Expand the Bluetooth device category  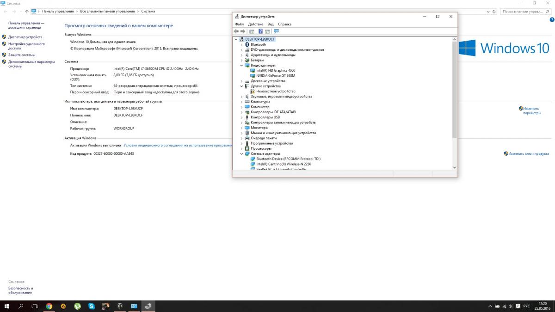[241, 45]
